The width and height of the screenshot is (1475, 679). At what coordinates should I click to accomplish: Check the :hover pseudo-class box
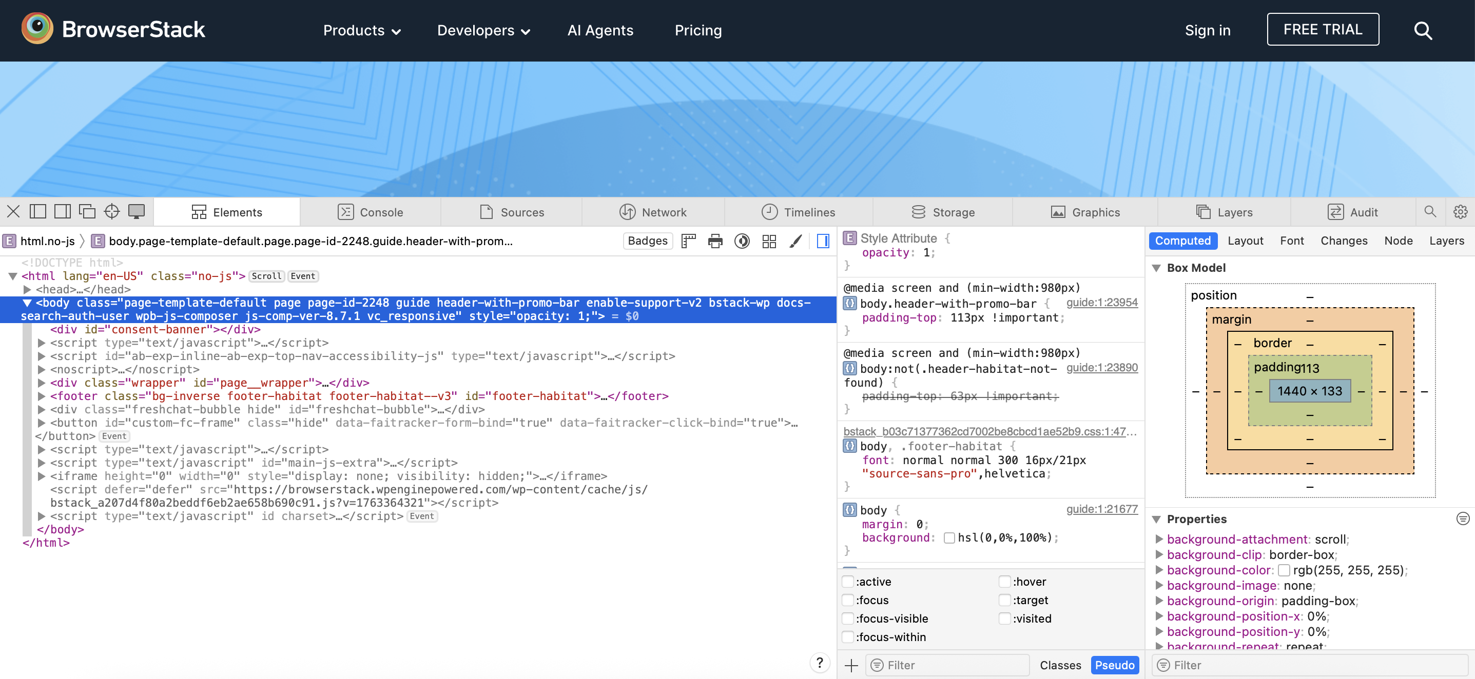click(x=1004, y=582)
